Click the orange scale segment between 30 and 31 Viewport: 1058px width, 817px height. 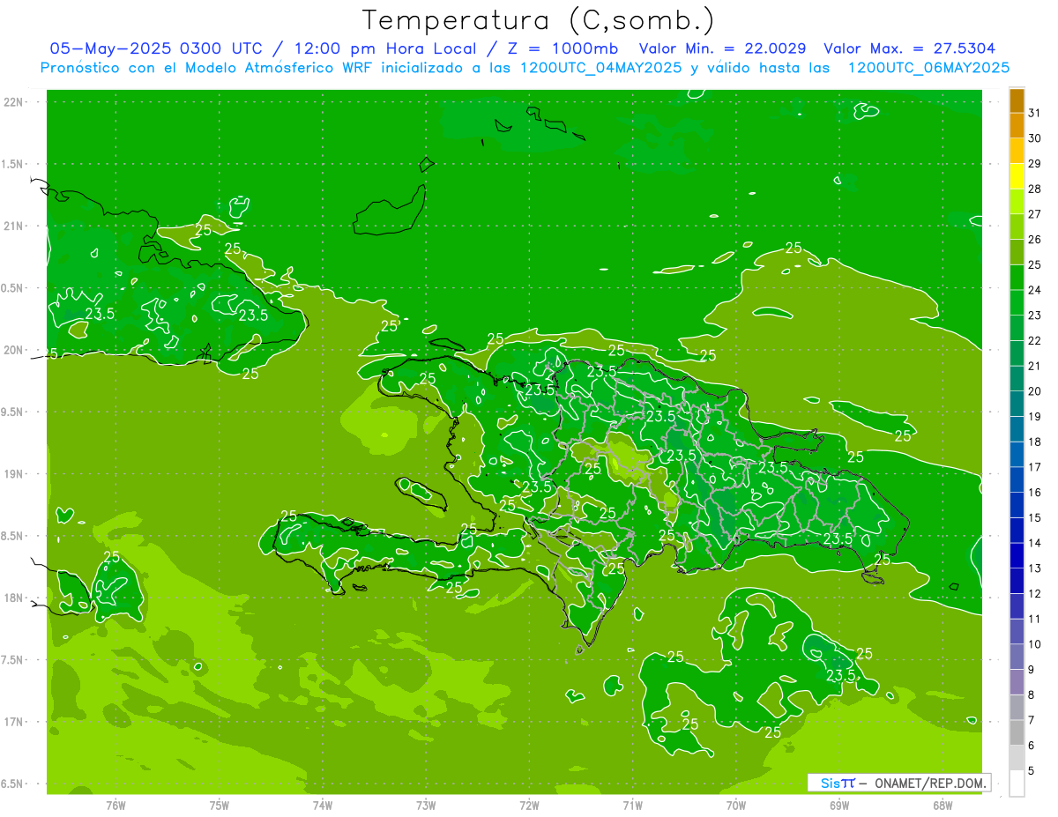pos(1017,125)
